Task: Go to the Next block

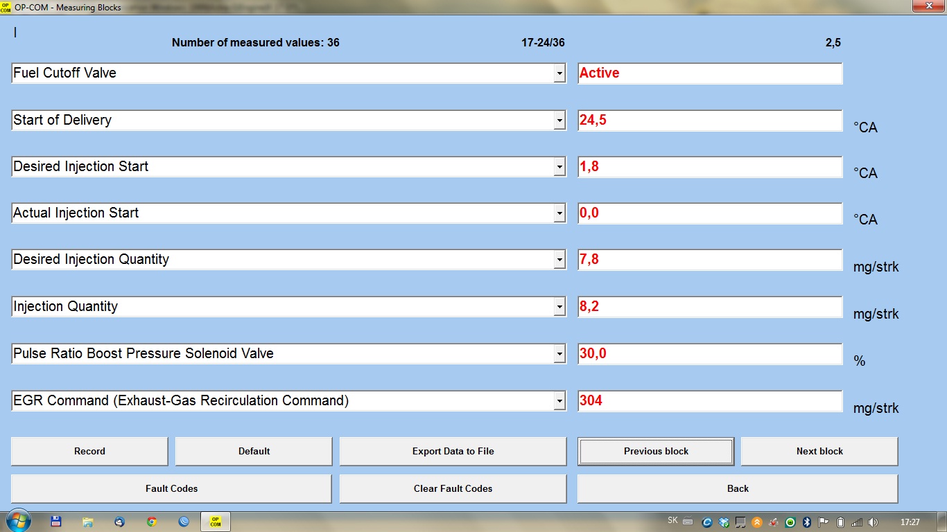Action: (x=819, y=451)
